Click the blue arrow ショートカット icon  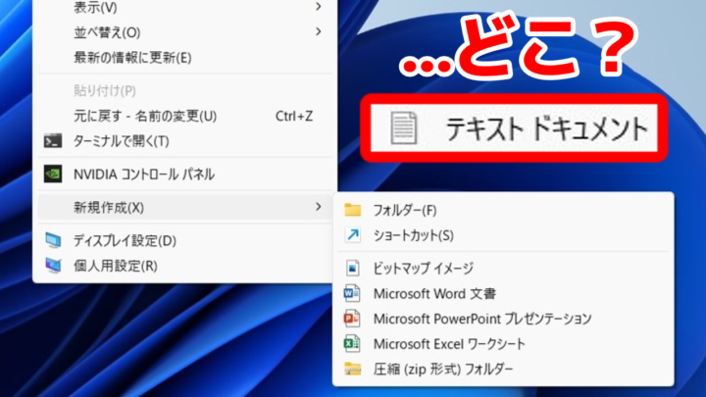coord(353,235)
